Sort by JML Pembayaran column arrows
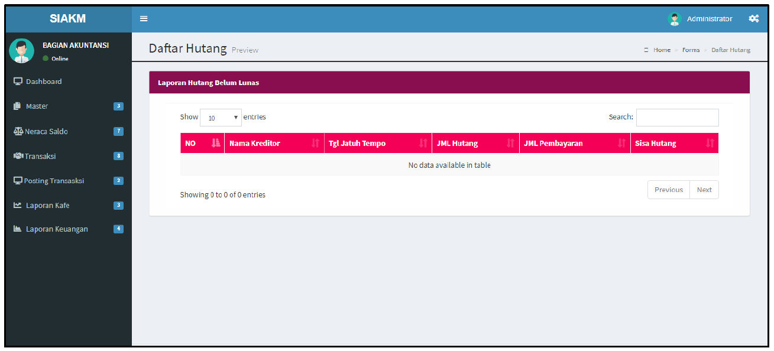The image size is (774, 351). (621, 143)
